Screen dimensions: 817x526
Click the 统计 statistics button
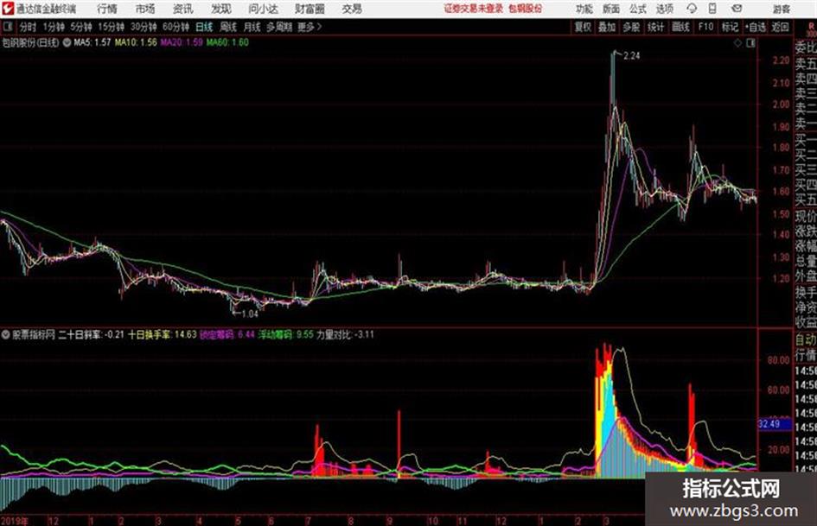coord(656,27)
